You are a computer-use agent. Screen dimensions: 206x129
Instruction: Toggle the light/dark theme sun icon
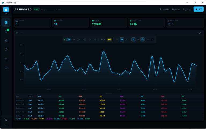coord(6,120)
